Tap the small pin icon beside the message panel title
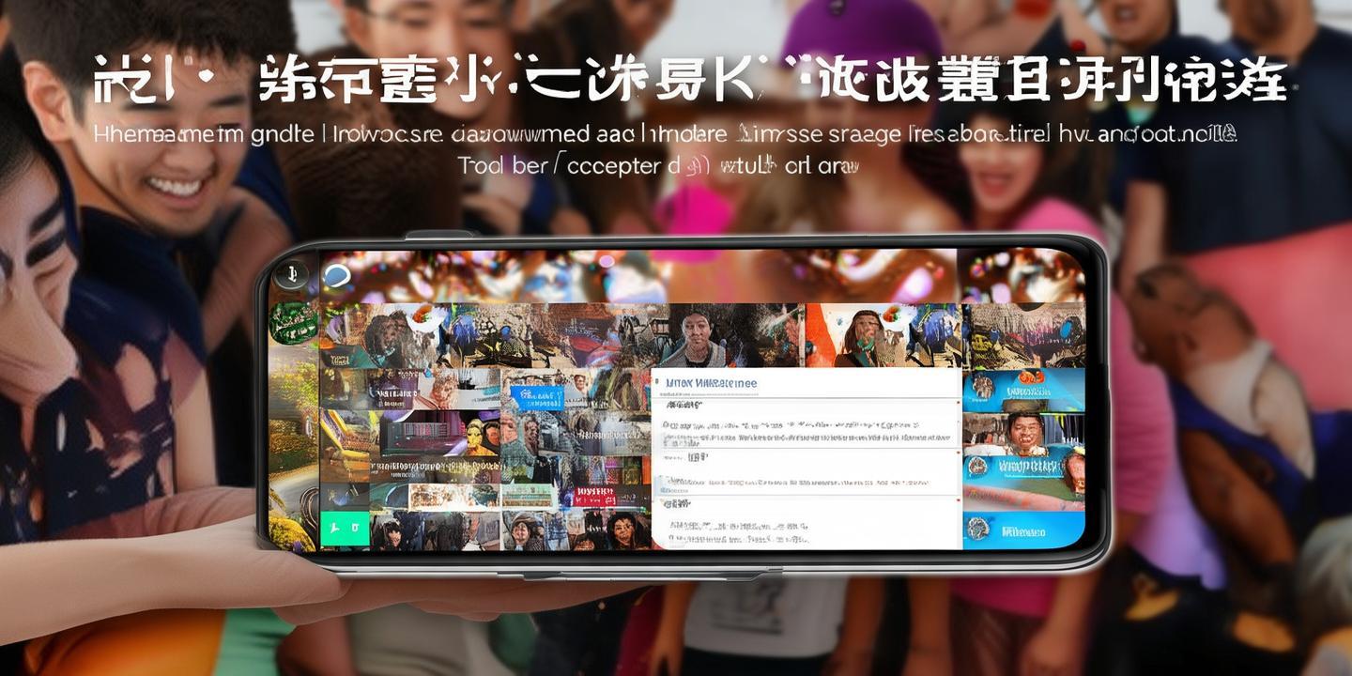Image resolution: width=1352 pixels, height=676 pixels. click(x=656, y=379)
